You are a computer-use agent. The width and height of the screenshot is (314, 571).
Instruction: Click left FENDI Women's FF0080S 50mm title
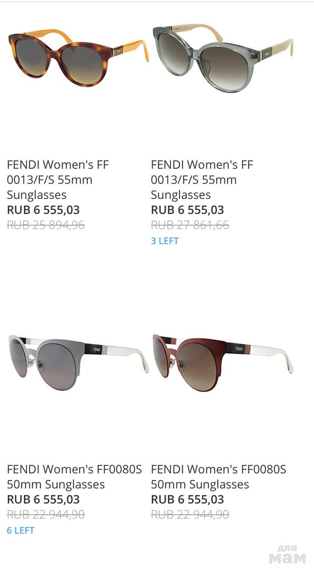tap(75, 477)
